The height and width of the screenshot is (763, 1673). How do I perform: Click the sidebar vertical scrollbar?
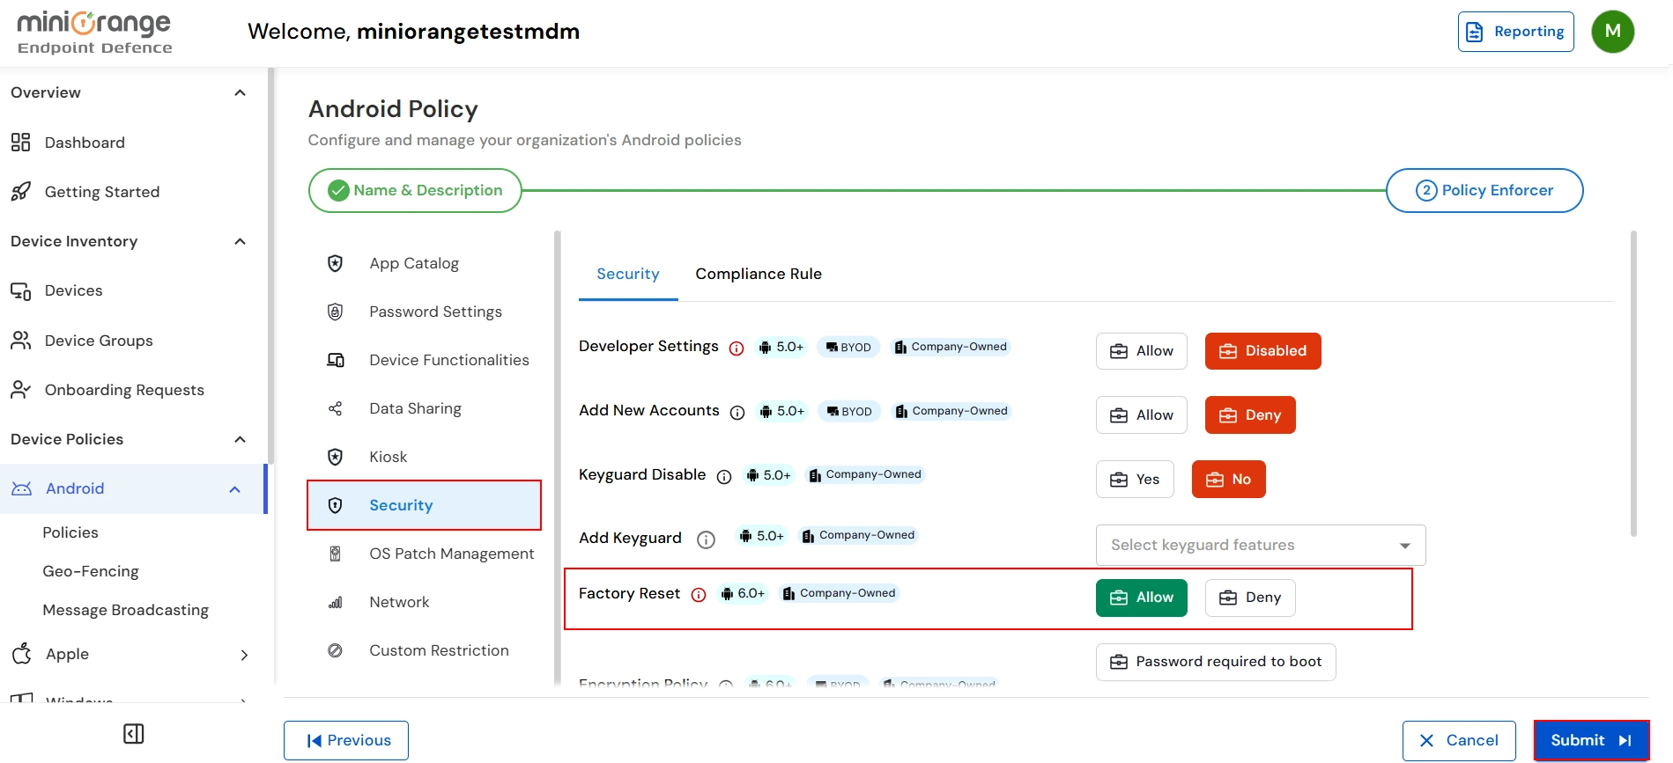(270, 266)
